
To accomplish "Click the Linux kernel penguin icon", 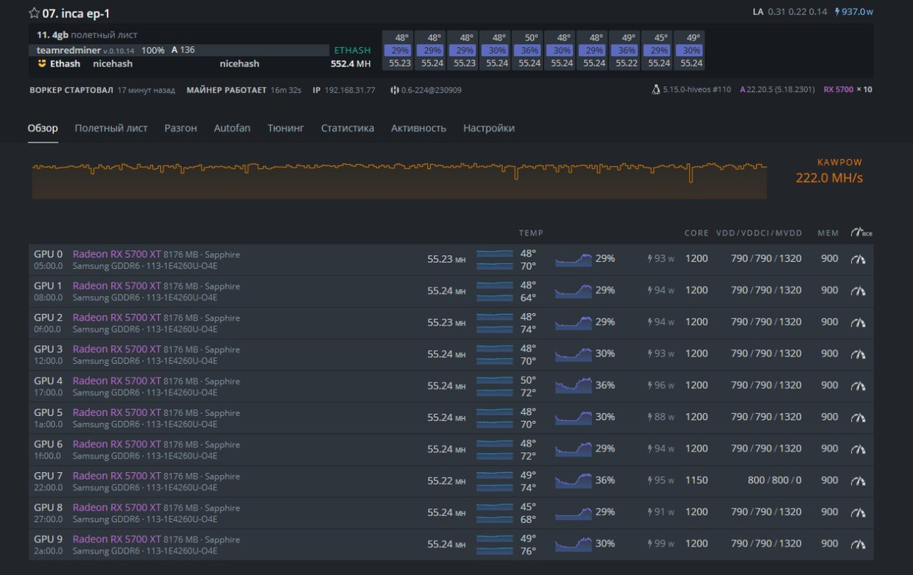I will (x=656, y=90).
